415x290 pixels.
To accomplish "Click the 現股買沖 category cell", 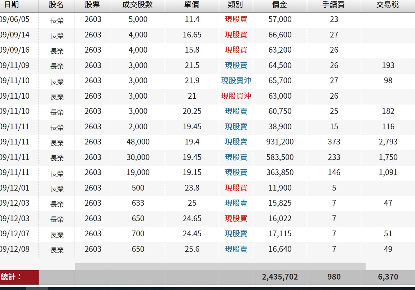I will (236, 96).
